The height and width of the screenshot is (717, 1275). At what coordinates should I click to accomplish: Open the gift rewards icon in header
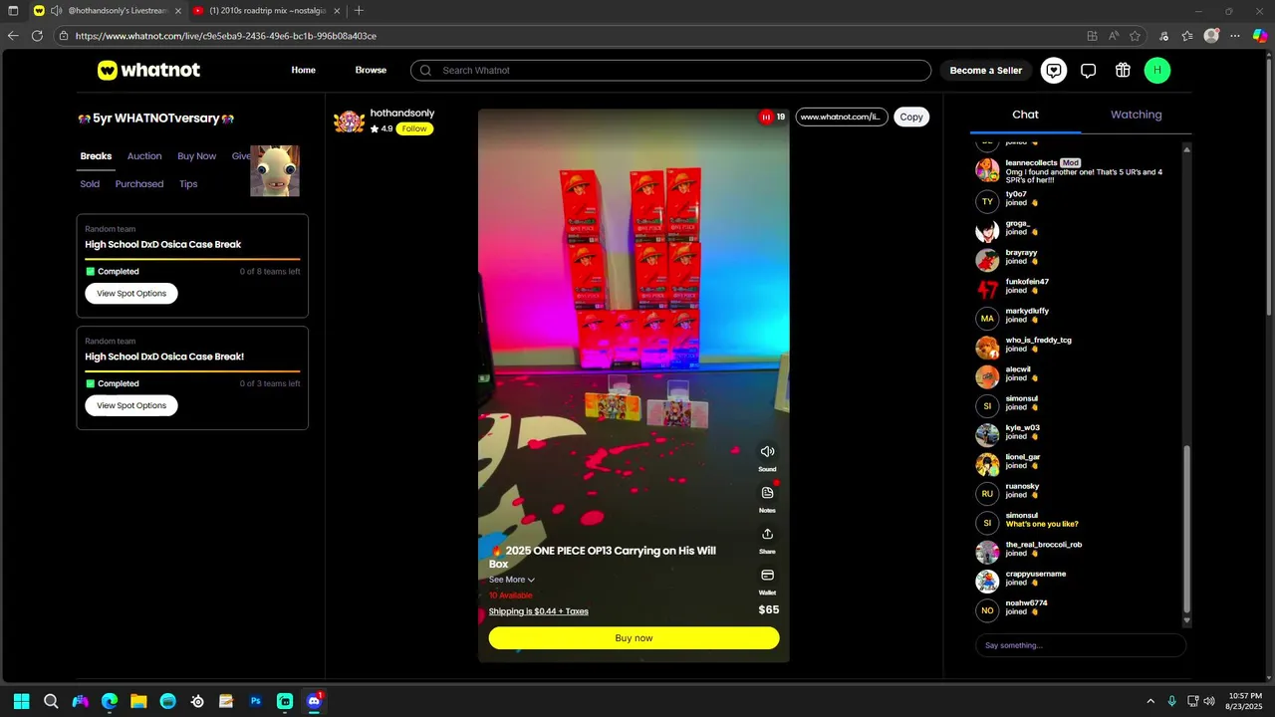click(1123, 70)
